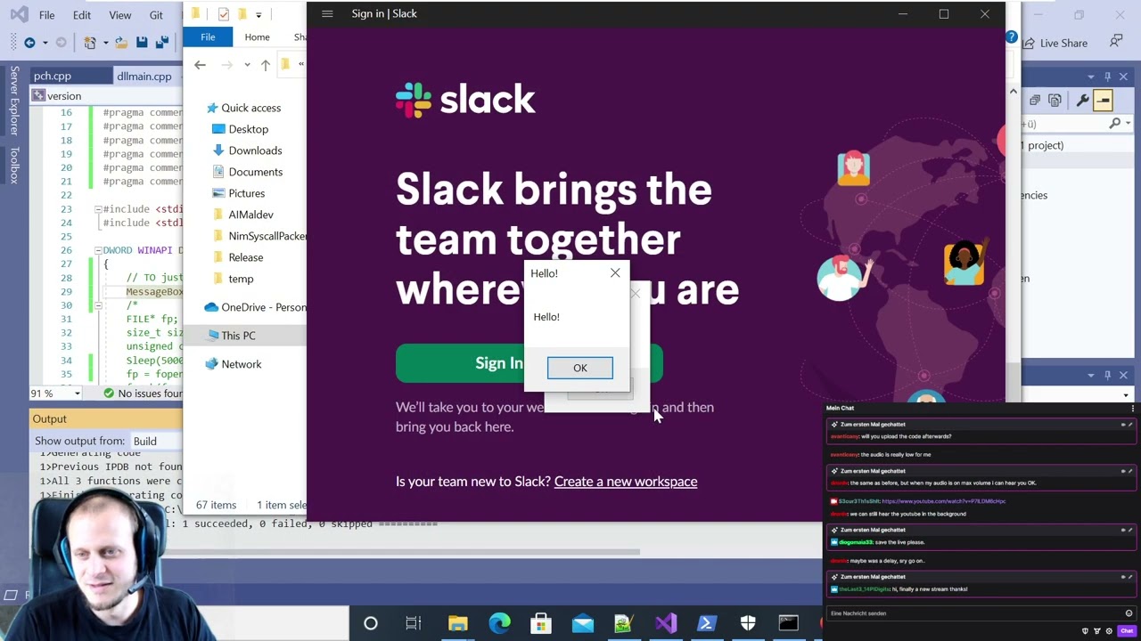Select This PC in navigation pane
1141x641 pixels.
pos(230,336)
